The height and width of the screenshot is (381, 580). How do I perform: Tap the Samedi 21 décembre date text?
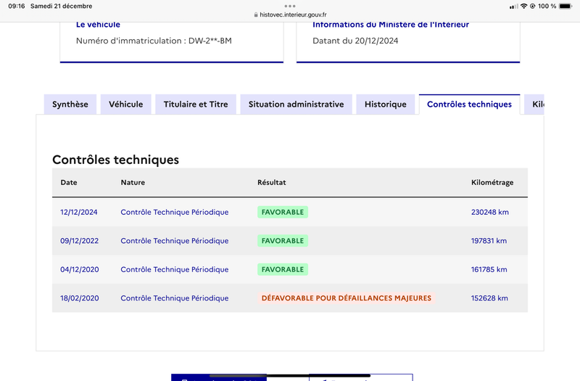[x=62, y=6]
